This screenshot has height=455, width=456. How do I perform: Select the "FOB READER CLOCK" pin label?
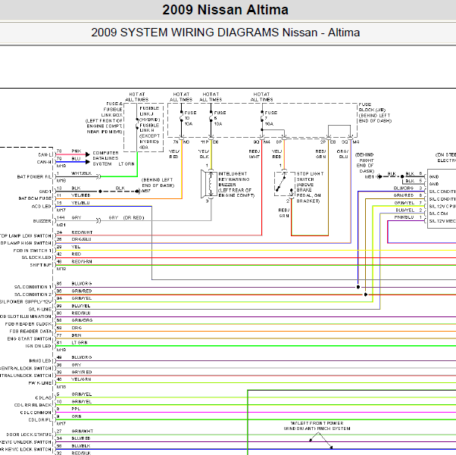click(29, 324)
